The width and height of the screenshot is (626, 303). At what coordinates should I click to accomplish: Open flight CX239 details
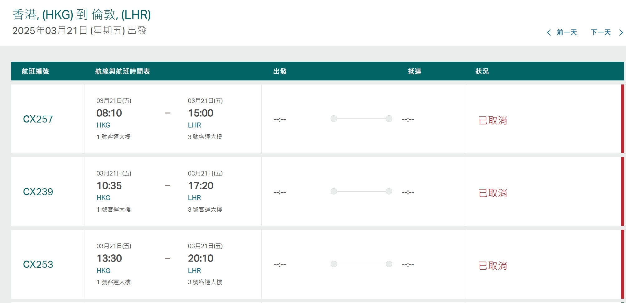[38, 192]
